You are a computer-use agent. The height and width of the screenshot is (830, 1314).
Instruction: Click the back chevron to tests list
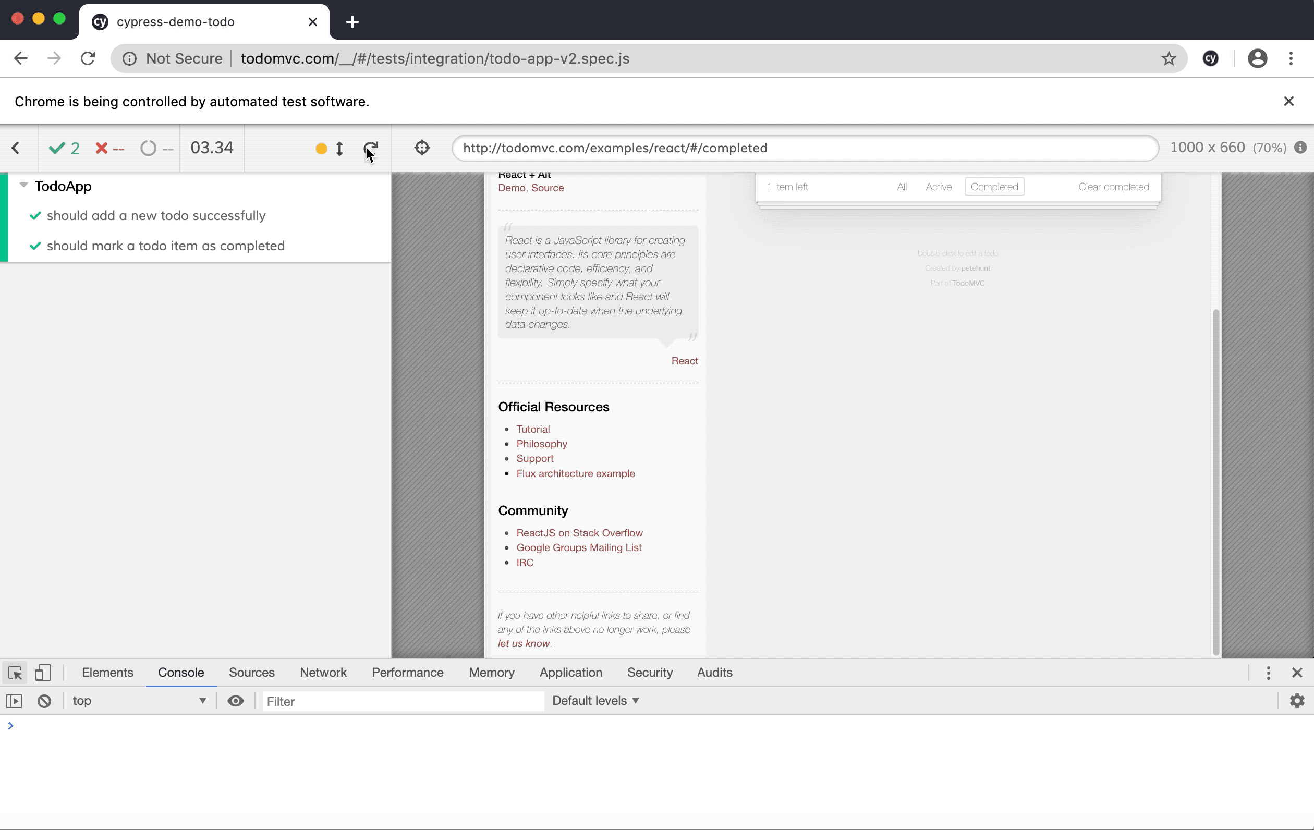click(x=16, y=148)
